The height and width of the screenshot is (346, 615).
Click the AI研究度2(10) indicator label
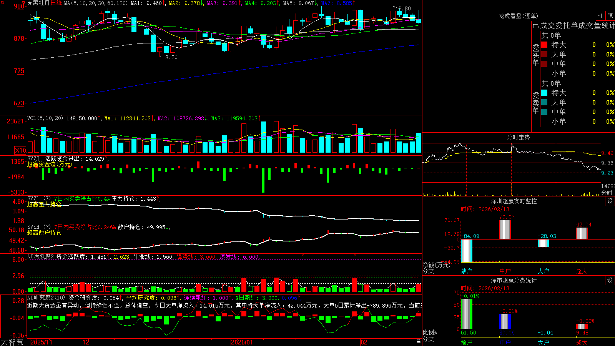46,298
